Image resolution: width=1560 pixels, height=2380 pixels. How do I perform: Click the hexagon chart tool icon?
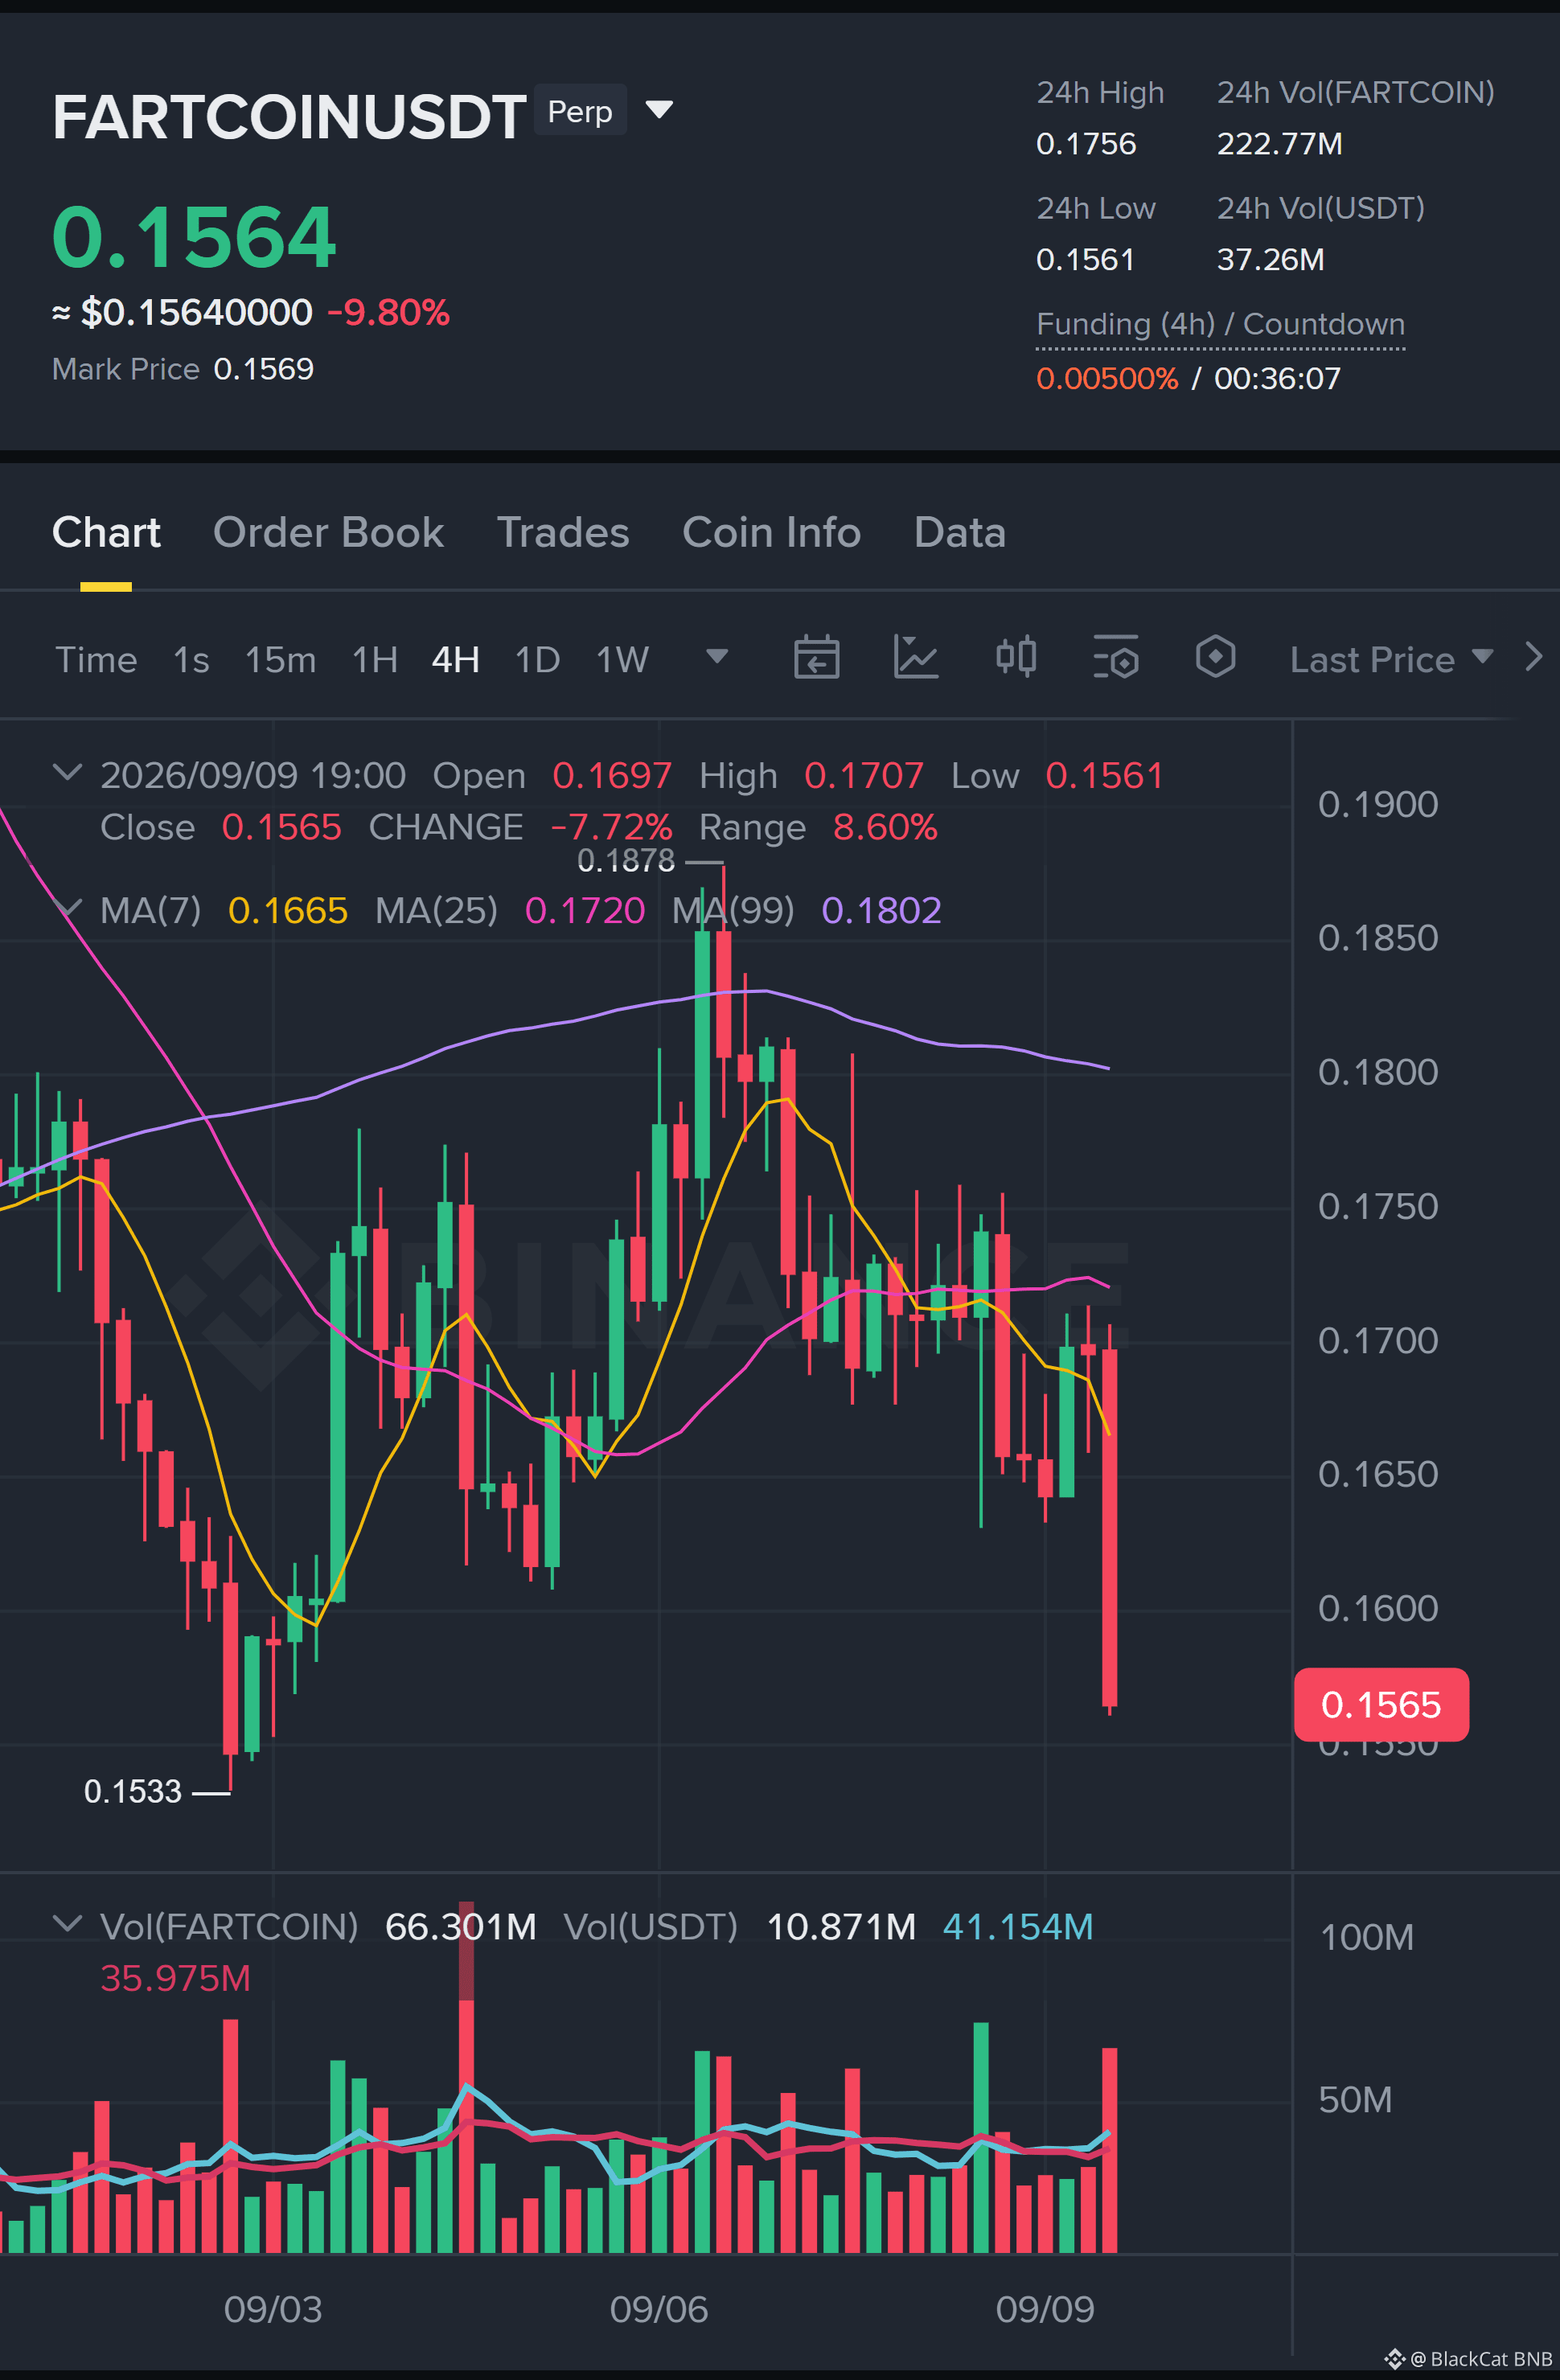coord(1215,658)
